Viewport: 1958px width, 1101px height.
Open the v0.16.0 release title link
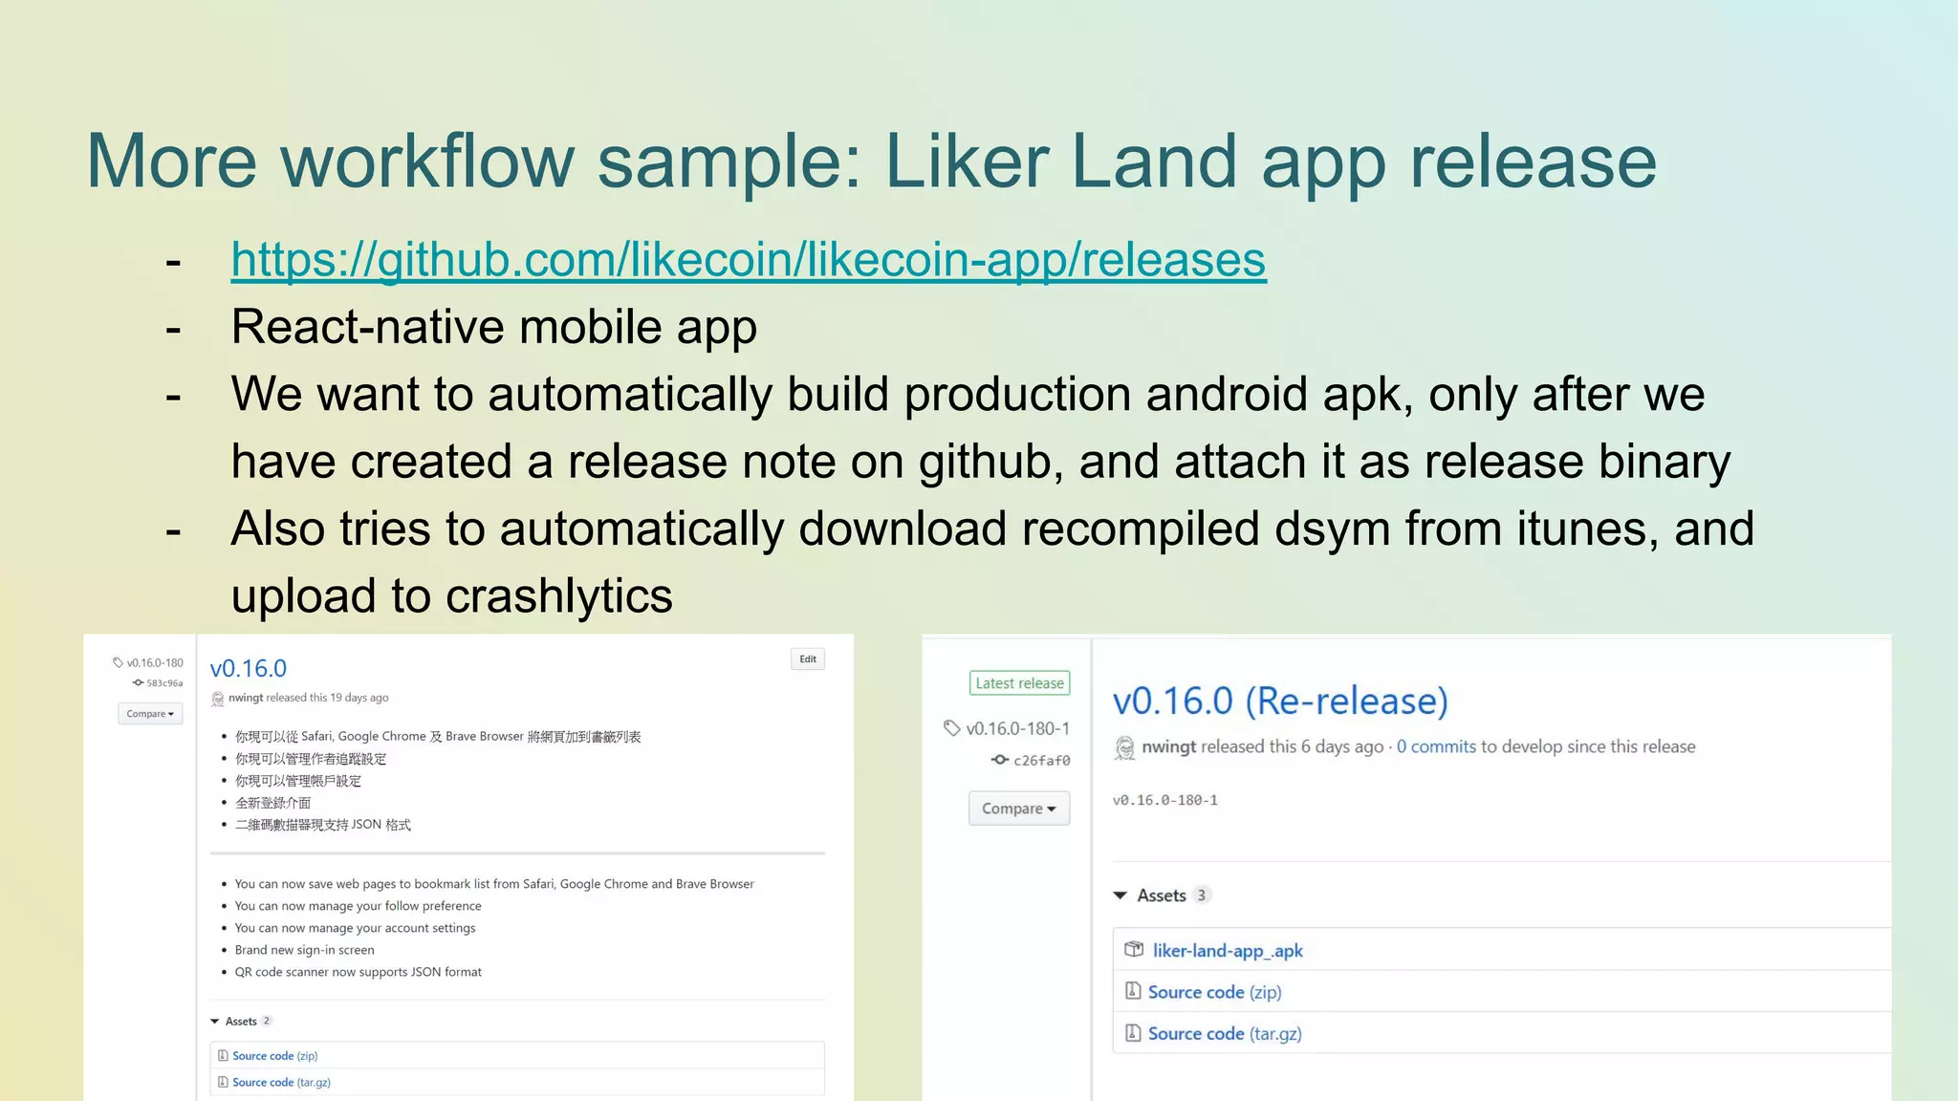pyautogui.click(x=249, y=668)
